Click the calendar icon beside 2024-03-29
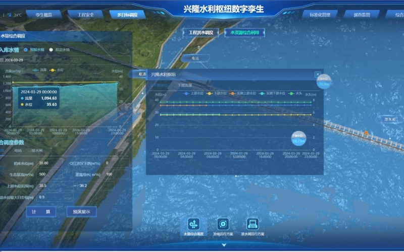Image resolution: width=404 pixels, height=252 pixels. coord(2,60)
